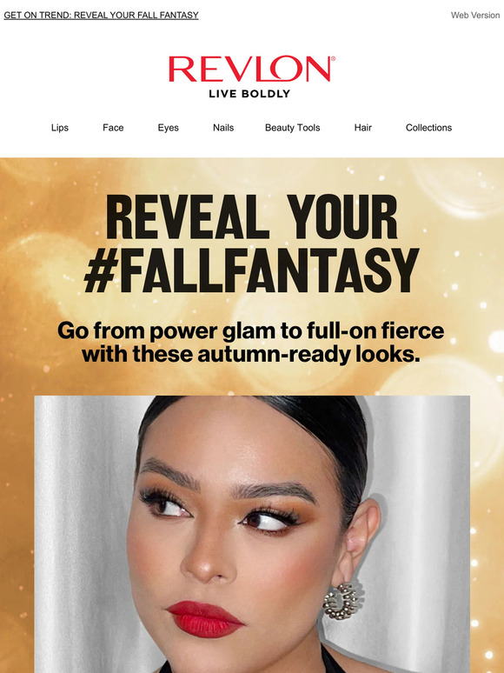Click the model's red lips

204,618
